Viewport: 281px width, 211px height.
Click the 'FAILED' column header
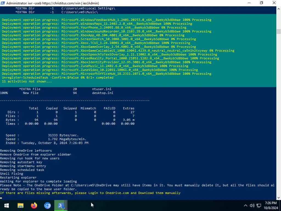coord(109,108)
